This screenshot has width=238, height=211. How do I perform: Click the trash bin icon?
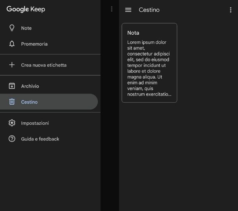(x=12, y=102)
